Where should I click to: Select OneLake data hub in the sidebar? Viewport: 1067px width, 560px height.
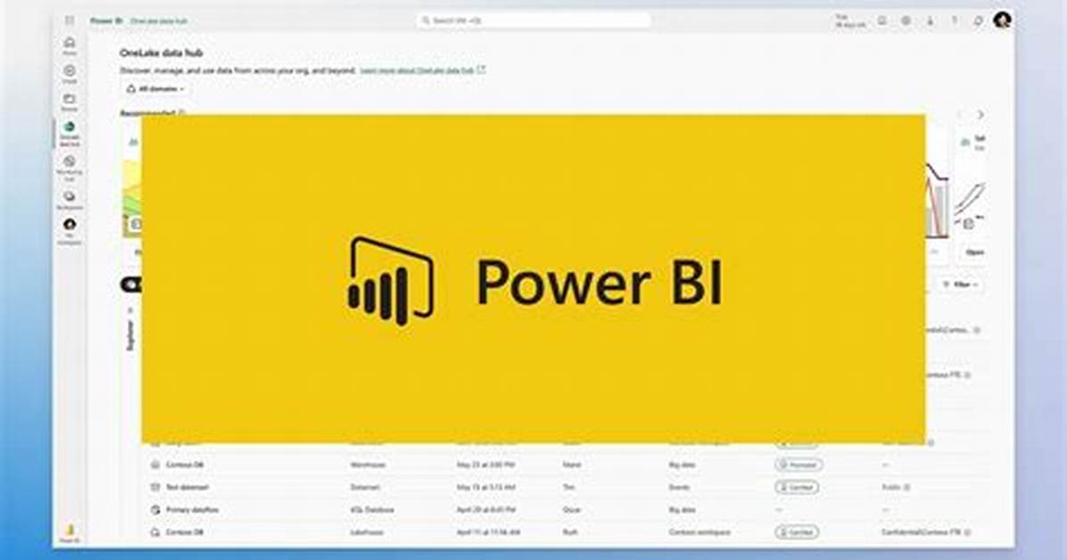[70, 134]
